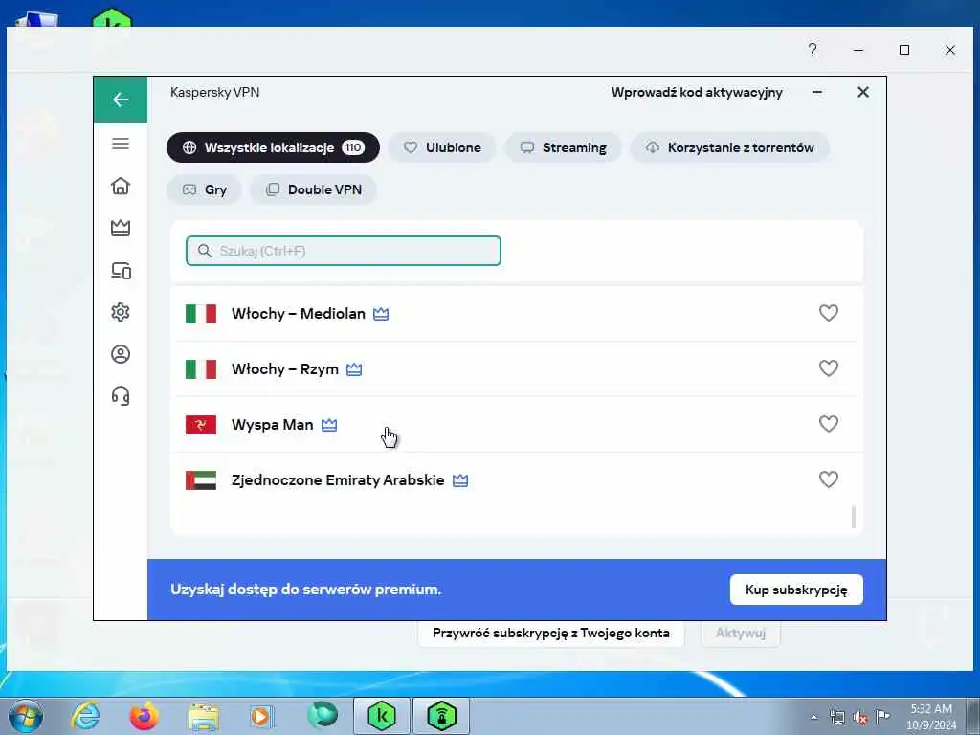Image resolution: width=980 pixels, height=735 pixels.
Task: Select the Wszystkie lokalizacje tab
Action: point(273,147)
